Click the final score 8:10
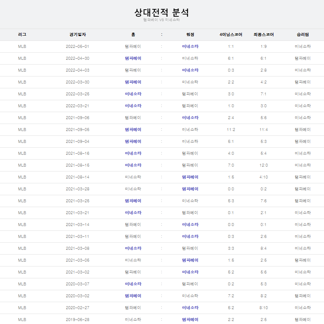 [x=263, y=308]
